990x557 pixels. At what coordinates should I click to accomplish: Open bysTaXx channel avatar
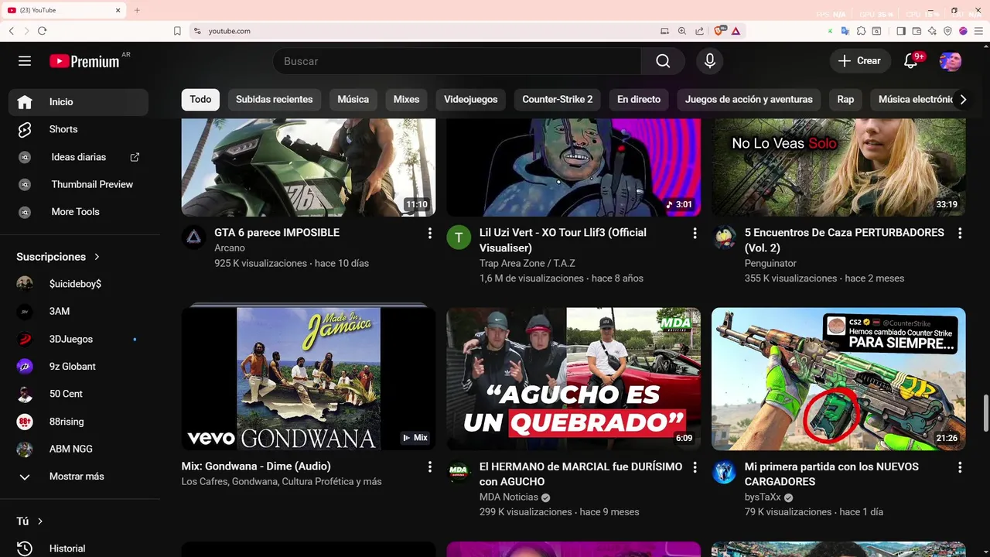[724, 472]
